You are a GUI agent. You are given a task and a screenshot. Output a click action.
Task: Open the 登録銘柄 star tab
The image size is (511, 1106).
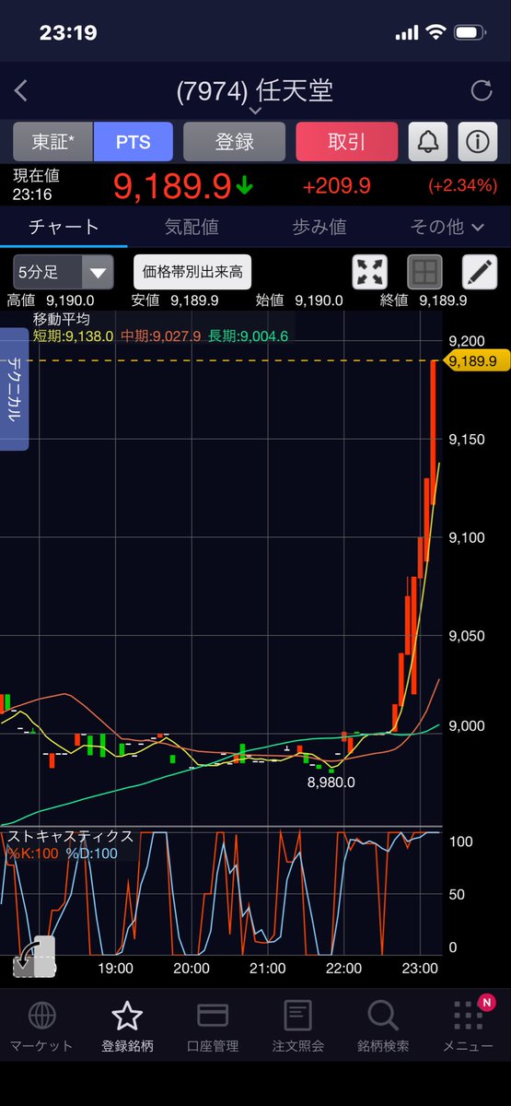point(127,1026)
